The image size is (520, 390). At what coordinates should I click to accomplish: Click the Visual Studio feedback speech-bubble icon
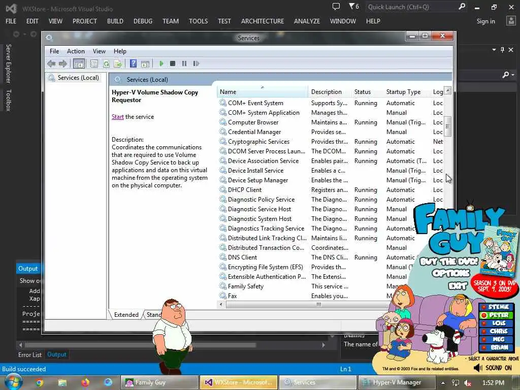tap(336, 6)
